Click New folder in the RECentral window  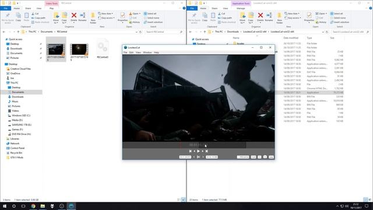click(93, 18)
